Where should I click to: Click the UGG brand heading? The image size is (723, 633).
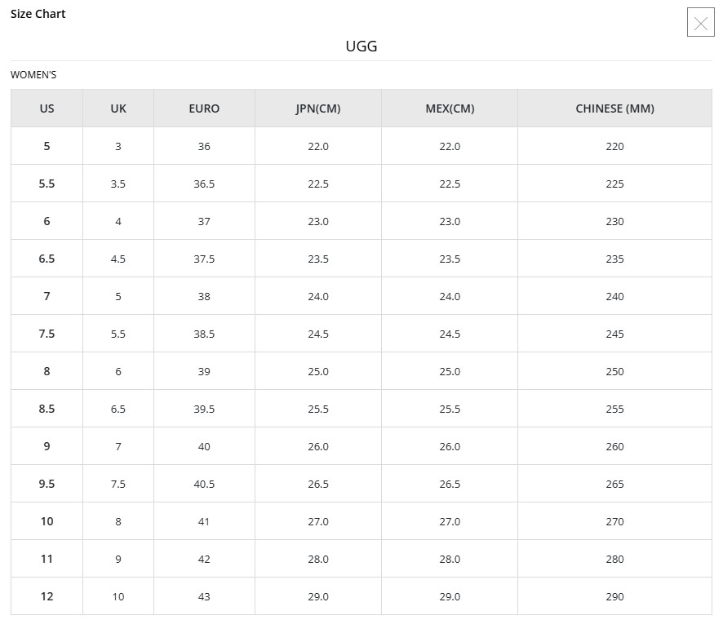[x=361, y=46]
